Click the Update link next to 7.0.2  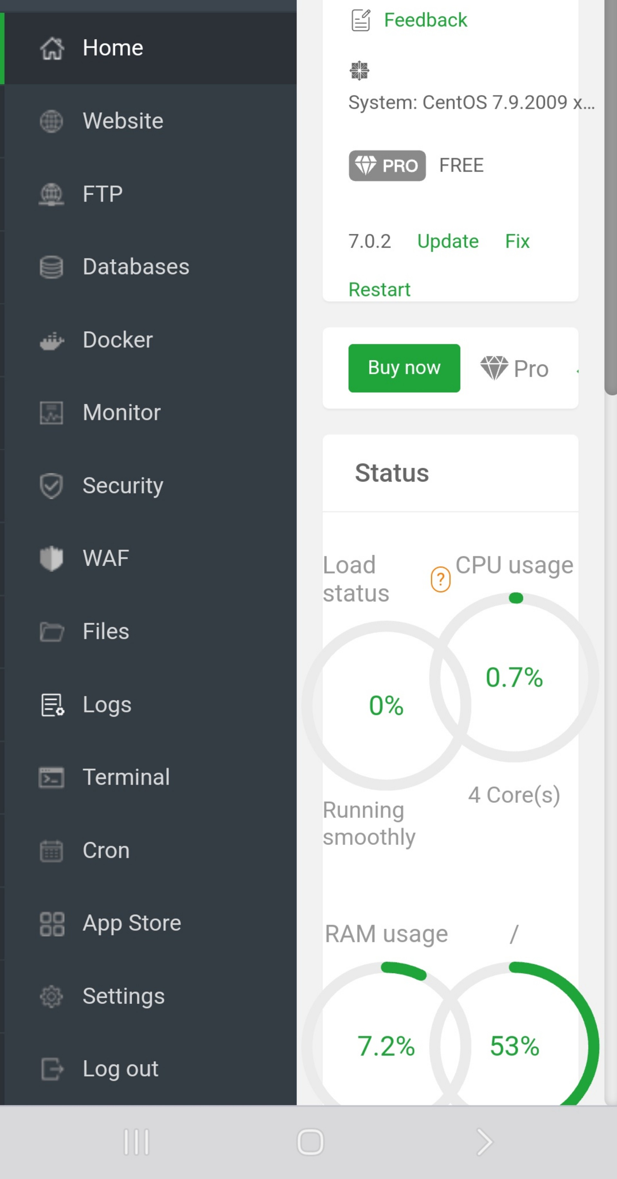click(448, 241)
